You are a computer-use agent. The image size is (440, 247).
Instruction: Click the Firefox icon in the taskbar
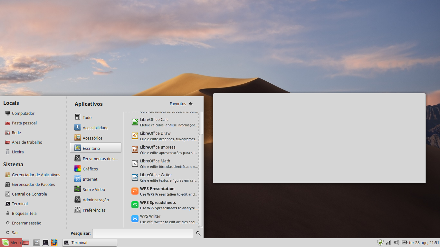coord(54,242)
